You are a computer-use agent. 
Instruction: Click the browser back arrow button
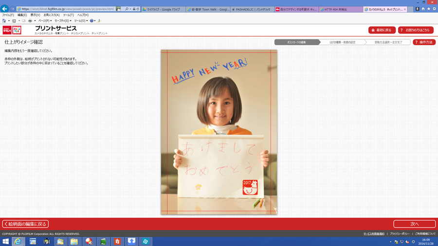[5, 9]
